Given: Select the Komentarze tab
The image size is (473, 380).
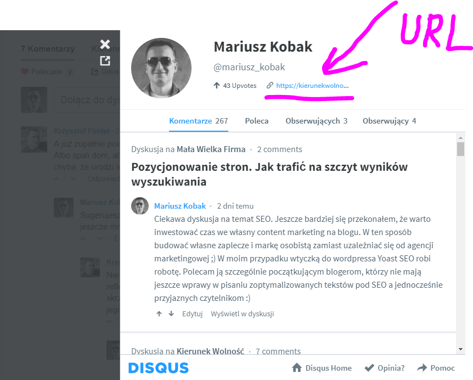Looking at the screenshot, I should coord(191,121).
